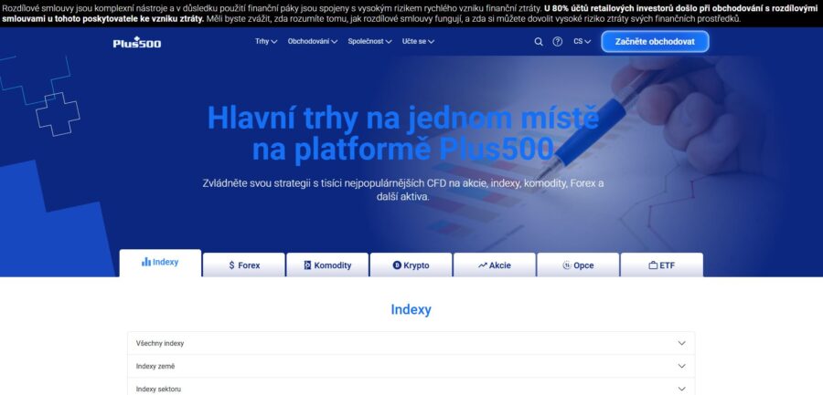Viewport: 823px width, 395px height.
Task: Open the Trhy menu
Action: coord(266,41)
